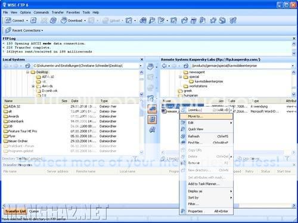The height and width of the screenshot is (223, 298).
Task: Open Sort by submenu
Action: click(x=206, y=197)
